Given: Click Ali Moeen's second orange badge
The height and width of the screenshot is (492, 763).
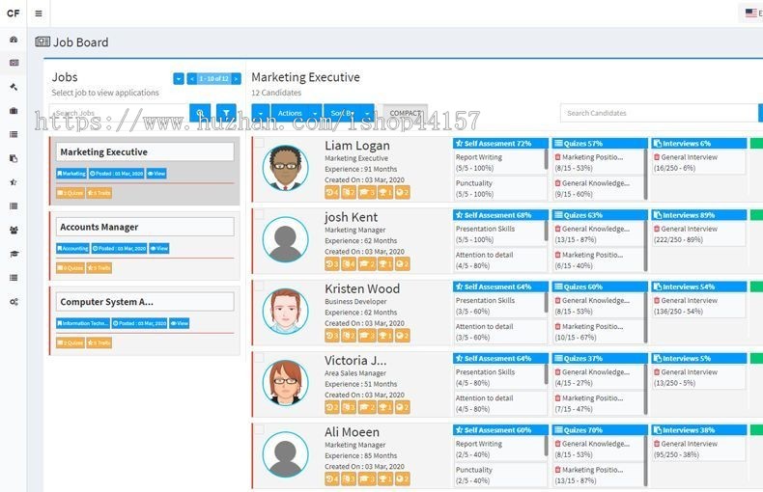Looking at the screenshot, I should point(349,478).
